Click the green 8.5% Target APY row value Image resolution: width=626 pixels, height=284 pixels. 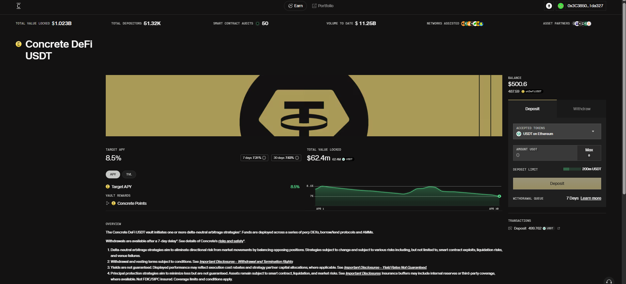click(x=295, y=187)
